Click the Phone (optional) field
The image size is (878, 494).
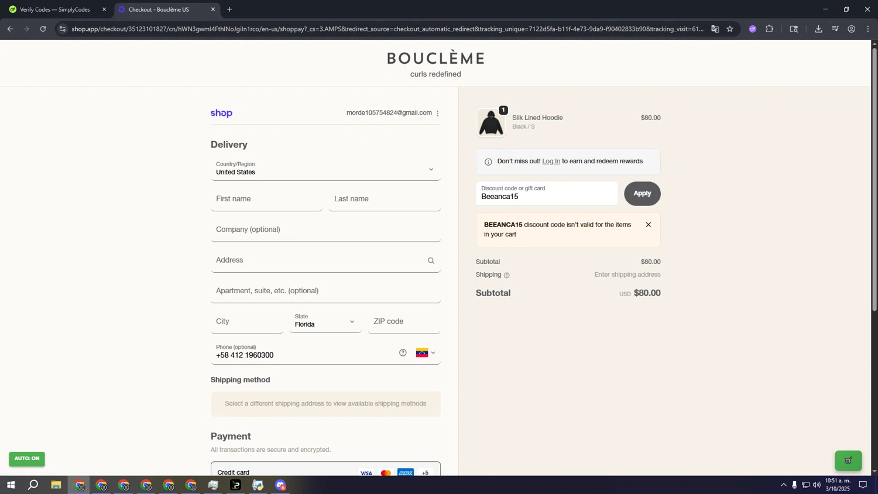[304, 352]
